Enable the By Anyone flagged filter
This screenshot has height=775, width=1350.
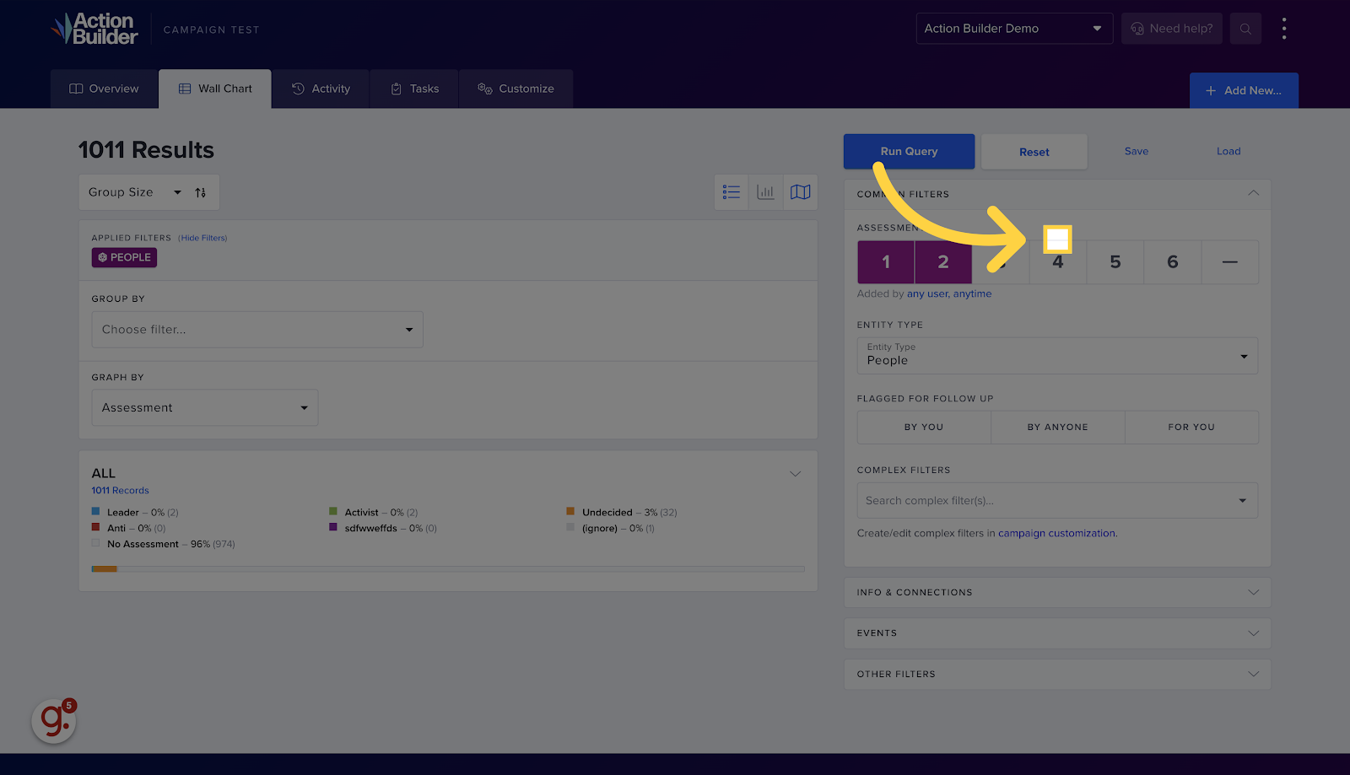[x=1056, y=427]
